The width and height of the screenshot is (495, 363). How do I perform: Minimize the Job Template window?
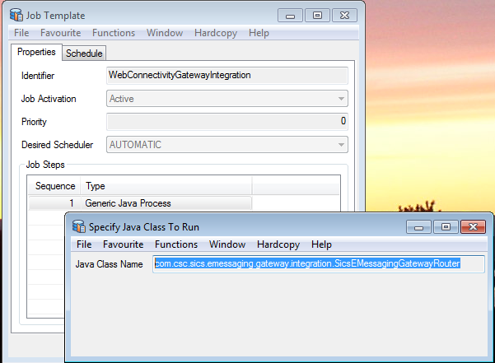(x=290, y=16)
